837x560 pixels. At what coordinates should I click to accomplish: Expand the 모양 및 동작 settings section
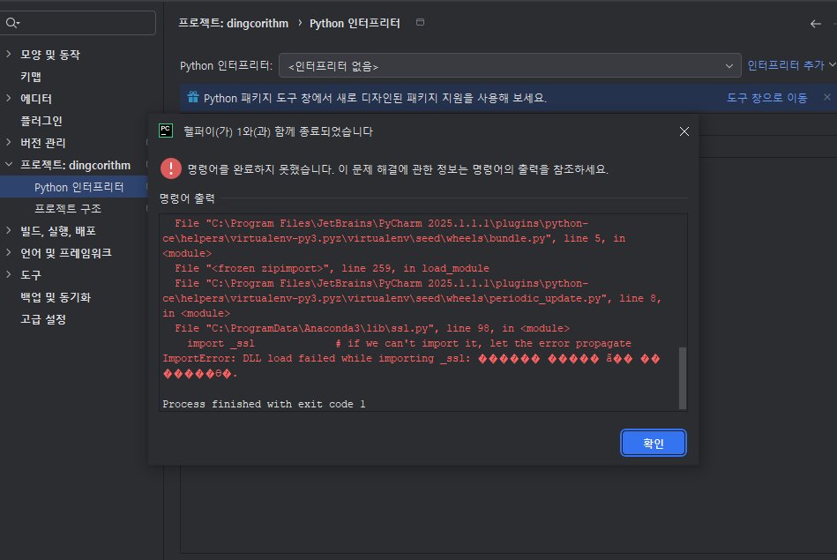pyautogui.click(x=9, y=54)
